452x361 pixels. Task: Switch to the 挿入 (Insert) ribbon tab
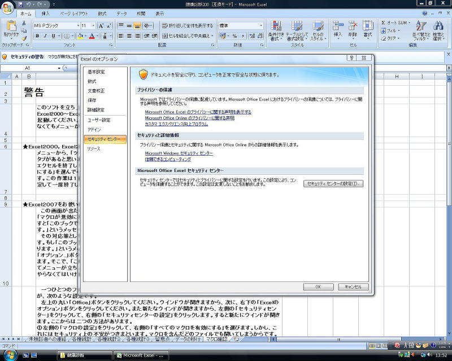point(46,14)
